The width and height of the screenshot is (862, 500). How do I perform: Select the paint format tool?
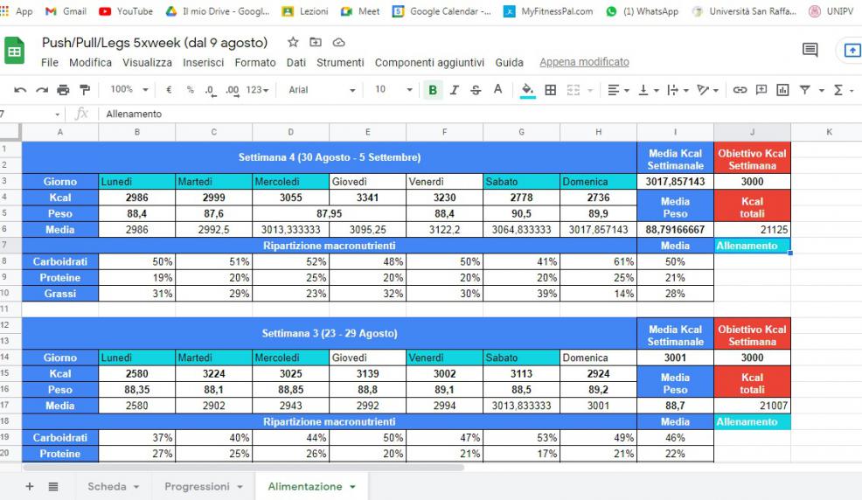[85, 89]
